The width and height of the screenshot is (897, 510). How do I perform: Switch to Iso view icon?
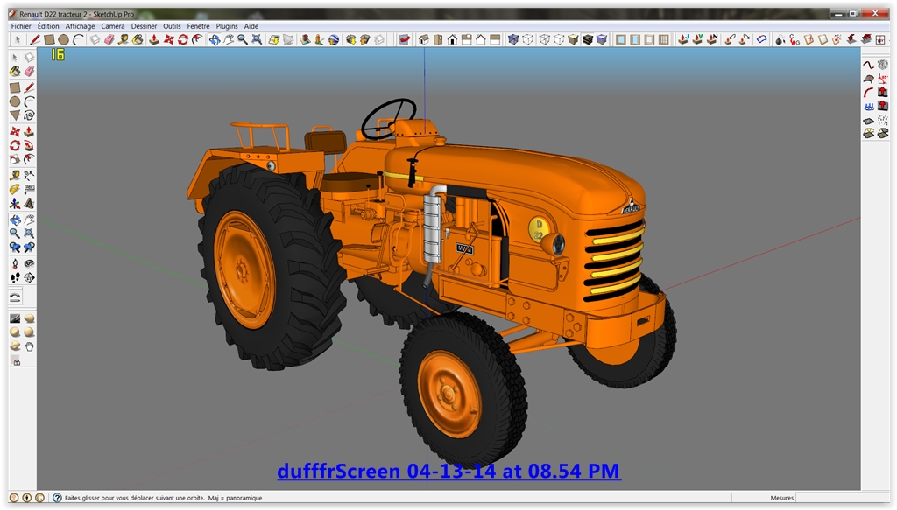[424, 39]
